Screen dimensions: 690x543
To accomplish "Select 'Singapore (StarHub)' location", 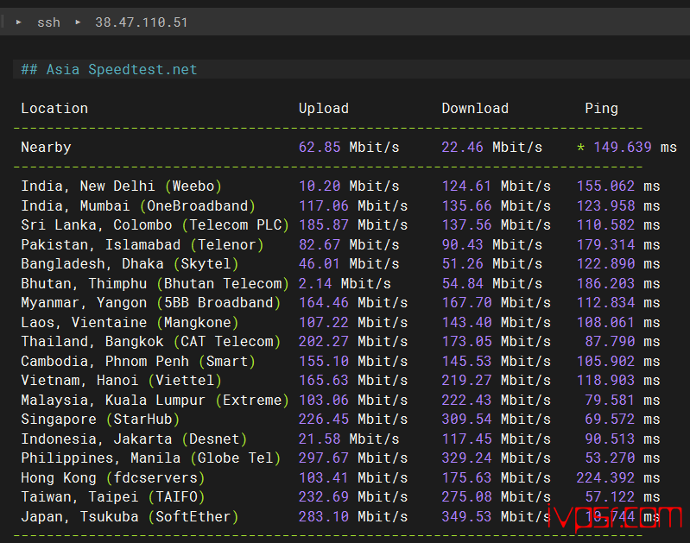I will (100, 420).
